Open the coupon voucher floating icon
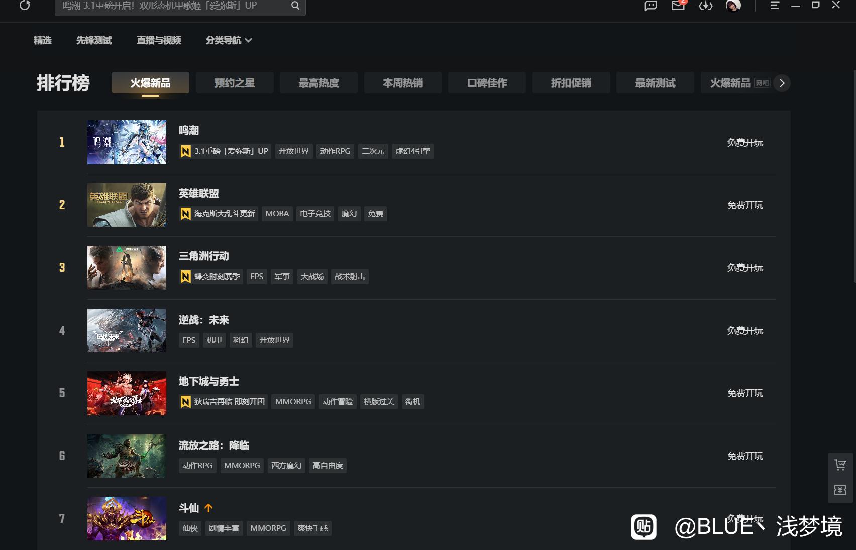The image size is (856, 550). pyautogui.click(x=840, y=490)
